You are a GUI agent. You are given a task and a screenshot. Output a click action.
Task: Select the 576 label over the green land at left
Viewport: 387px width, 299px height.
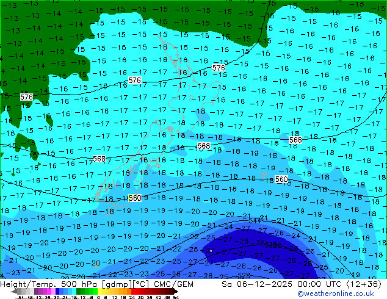27,97
